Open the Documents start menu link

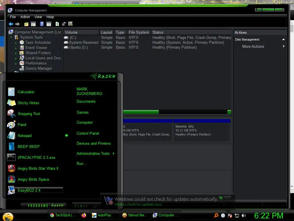(x=86, y=102)
